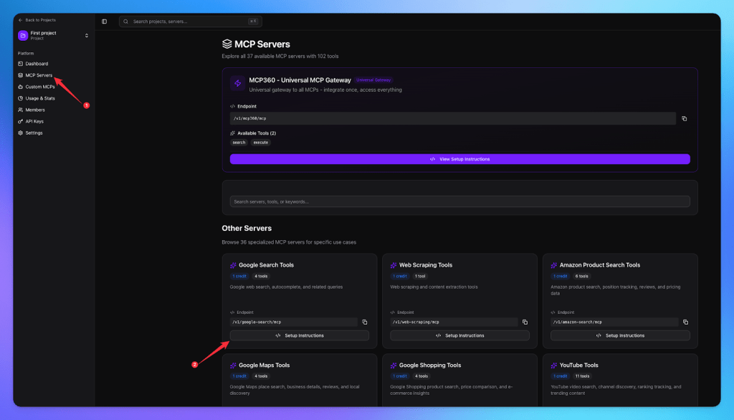Image resolution: width=734 pixels, height=420 pixels.
Task: Click the servers and tools search field
Action: [459, 200]
